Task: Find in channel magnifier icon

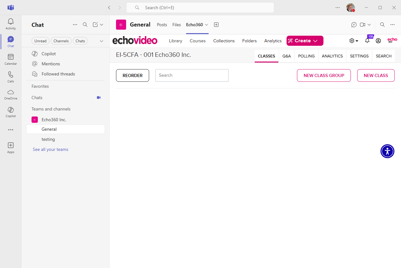Action: [x=382, y=25]
